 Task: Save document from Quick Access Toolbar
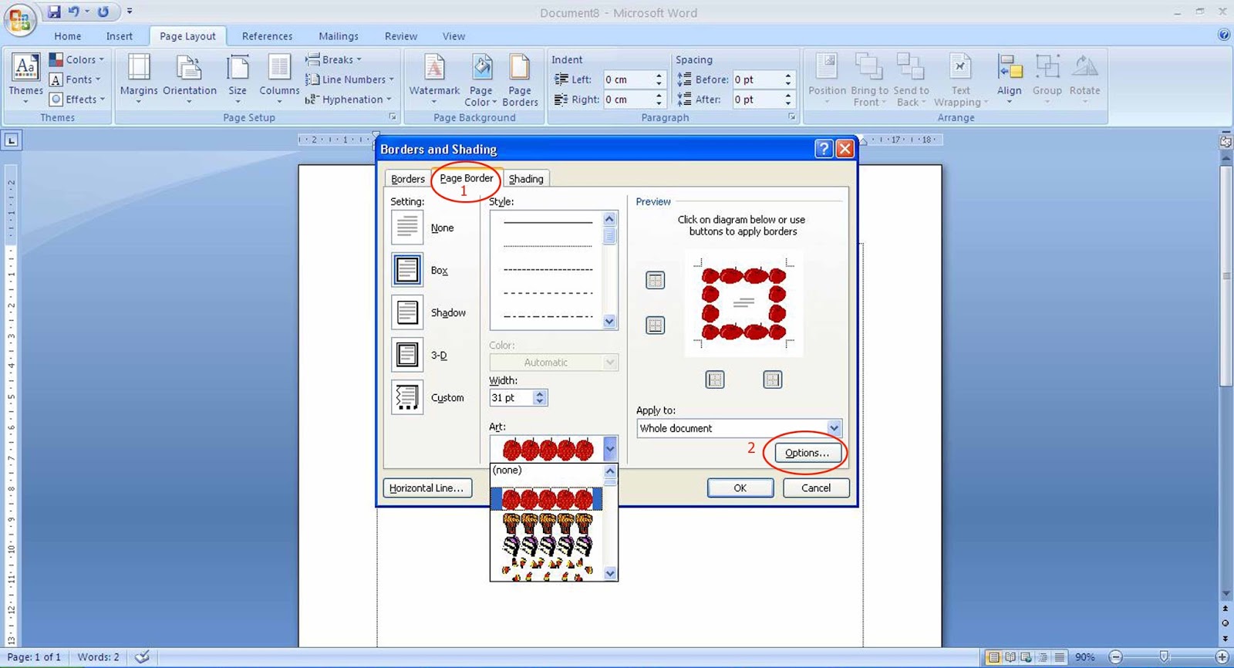point(54,12)
